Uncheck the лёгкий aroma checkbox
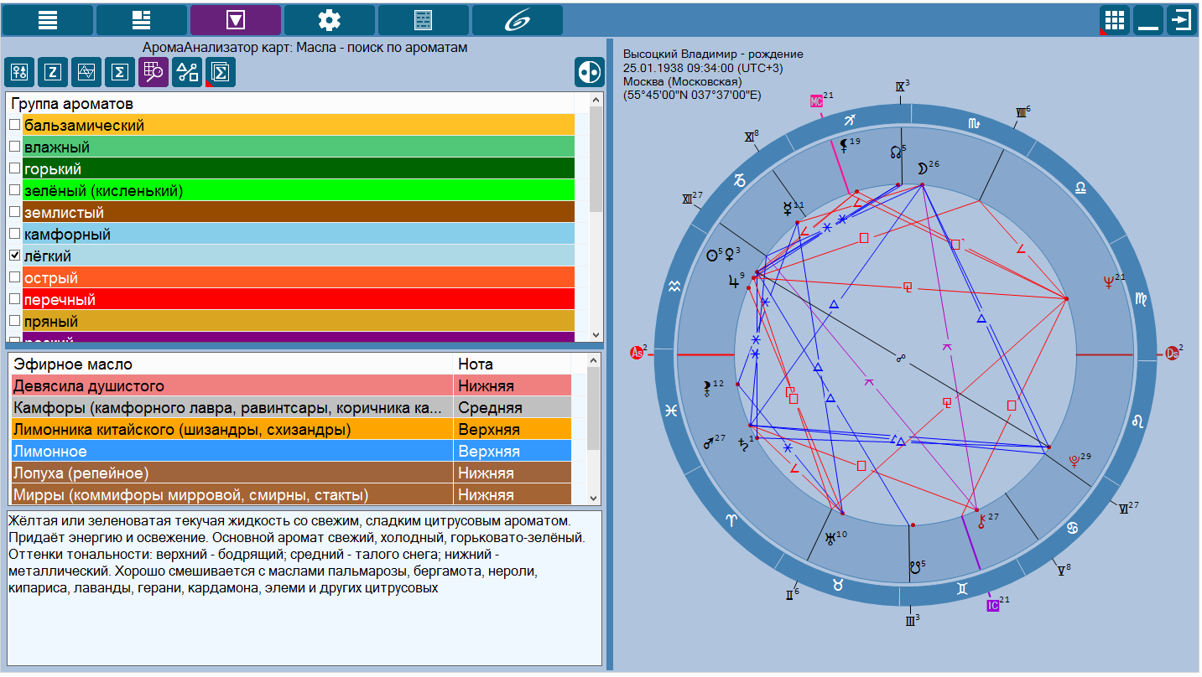This screenshot has width=1202, height=677. [15, 256]
